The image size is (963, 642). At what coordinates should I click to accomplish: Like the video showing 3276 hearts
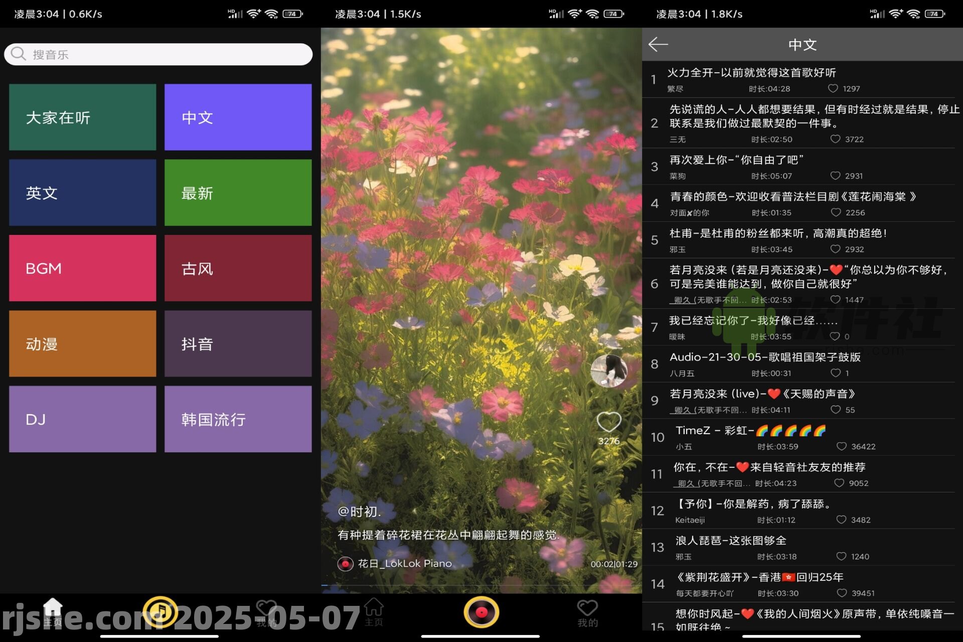pyautogui.click(x=608, y=422)
